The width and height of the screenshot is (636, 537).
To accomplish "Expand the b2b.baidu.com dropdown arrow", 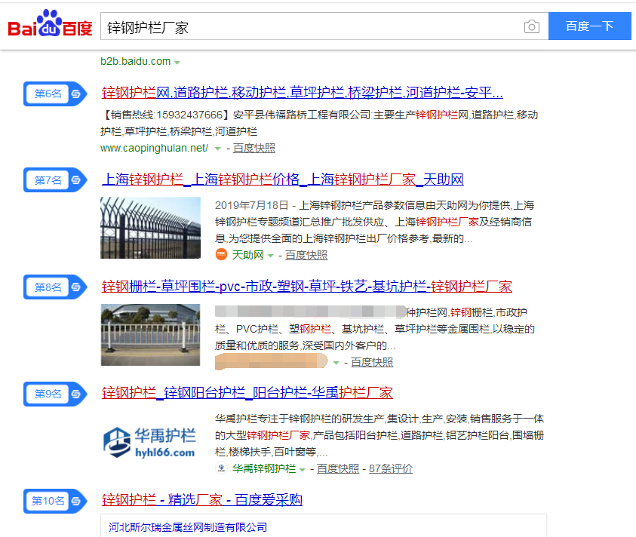I will [177, 63].
